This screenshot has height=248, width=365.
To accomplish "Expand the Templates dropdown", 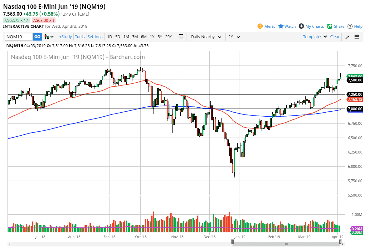I will 314,36.
